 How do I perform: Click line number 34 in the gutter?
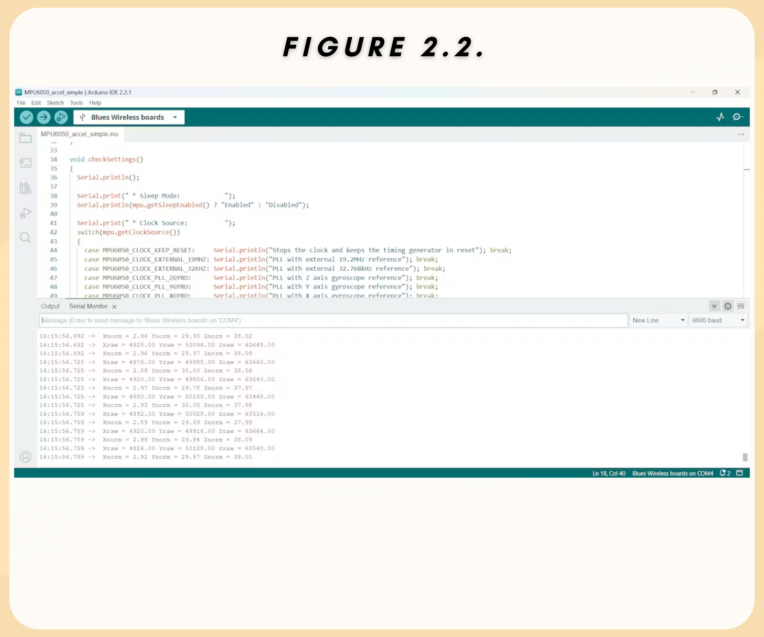(x=54, y=159)
